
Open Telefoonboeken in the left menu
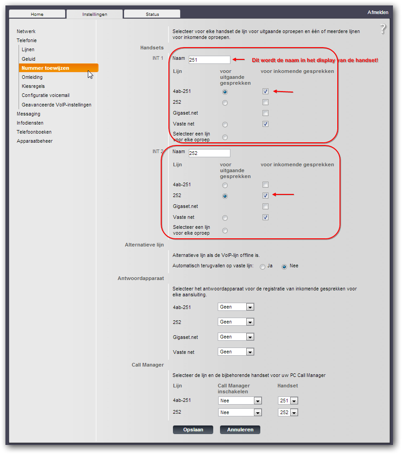coord(34,132)
